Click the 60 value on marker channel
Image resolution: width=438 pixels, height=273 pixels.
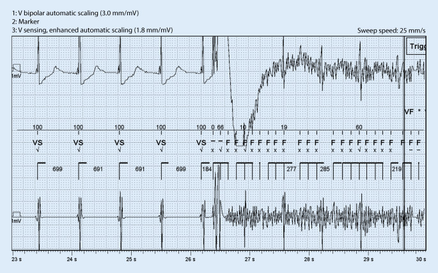tap(359, 128)
